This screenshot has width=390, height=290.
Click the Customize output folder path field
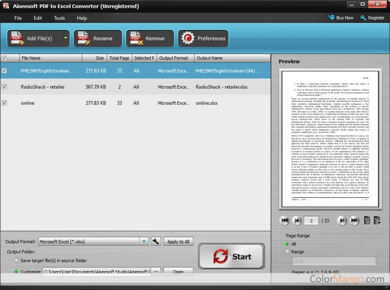[97, 271]
